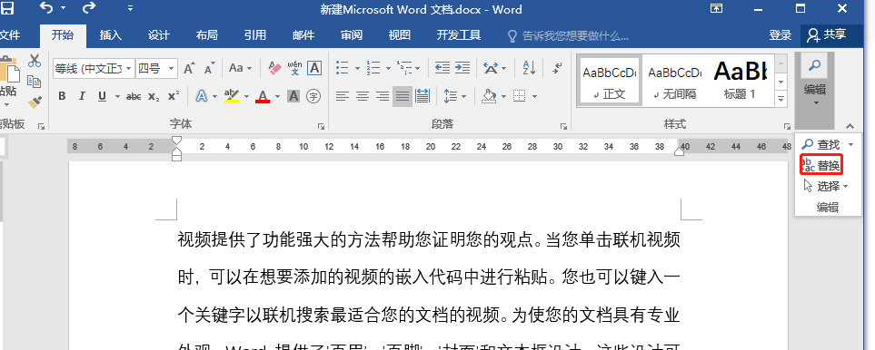Viewport: 875px width, 350px height.
Task: Switch to the 视图 ribbon tab
Action: coord(400,35)
